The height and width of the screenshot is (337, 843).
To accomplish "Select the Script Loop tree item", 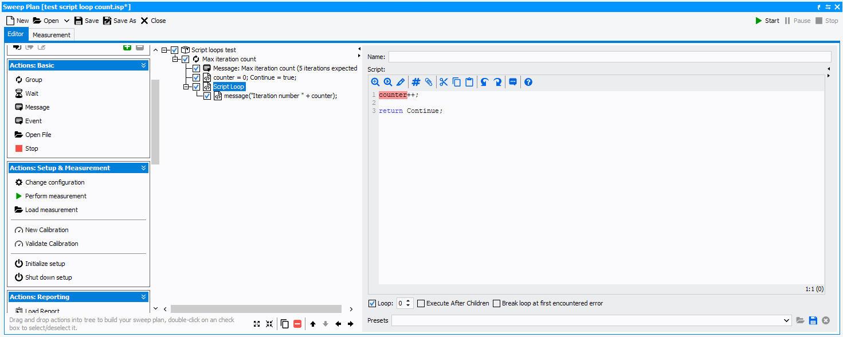I will click(229, 87).
